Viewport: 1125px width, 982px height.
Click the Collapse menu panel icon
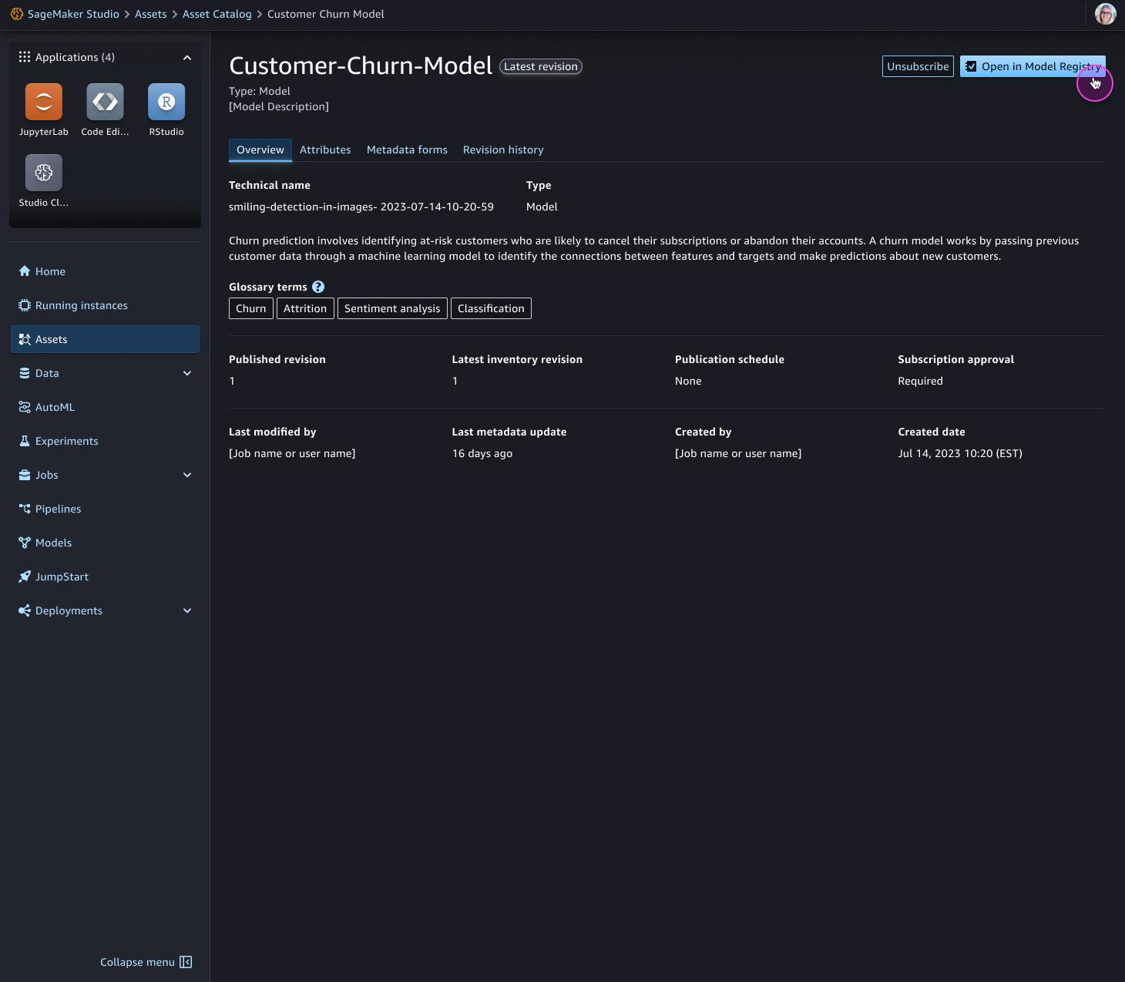click(186, 962)
